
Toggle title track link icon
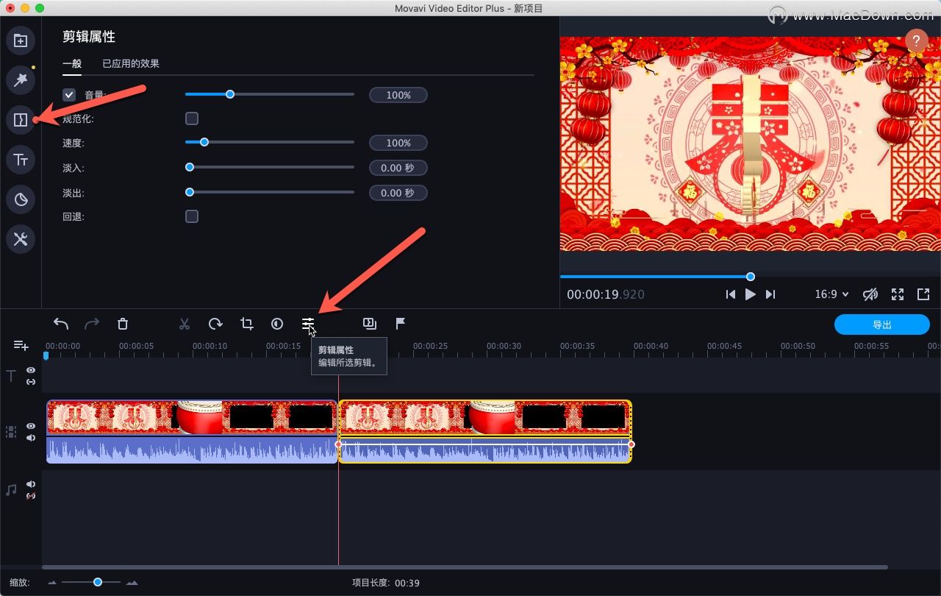[31, 382]
